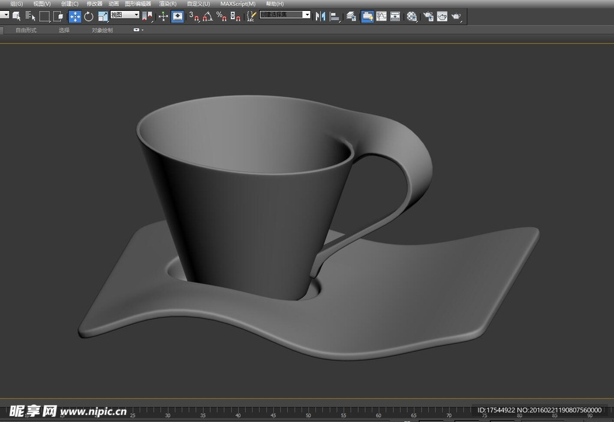
Task: Choose the Select and Scale tool
Action: click(x=103, y=16)
